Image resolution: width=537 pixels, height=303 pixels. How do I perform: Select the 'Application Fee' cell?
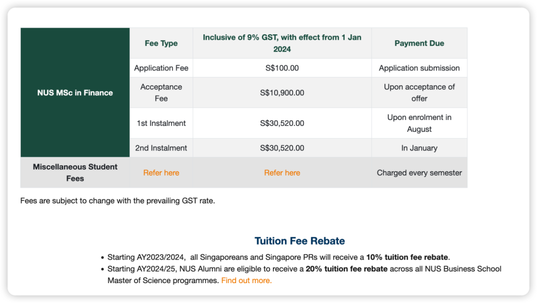[x=161, y=68]
